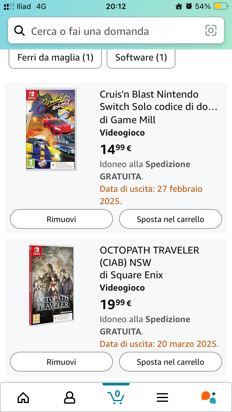
Task: Select the Software (1) filter chip
Action: pos(141,57)
